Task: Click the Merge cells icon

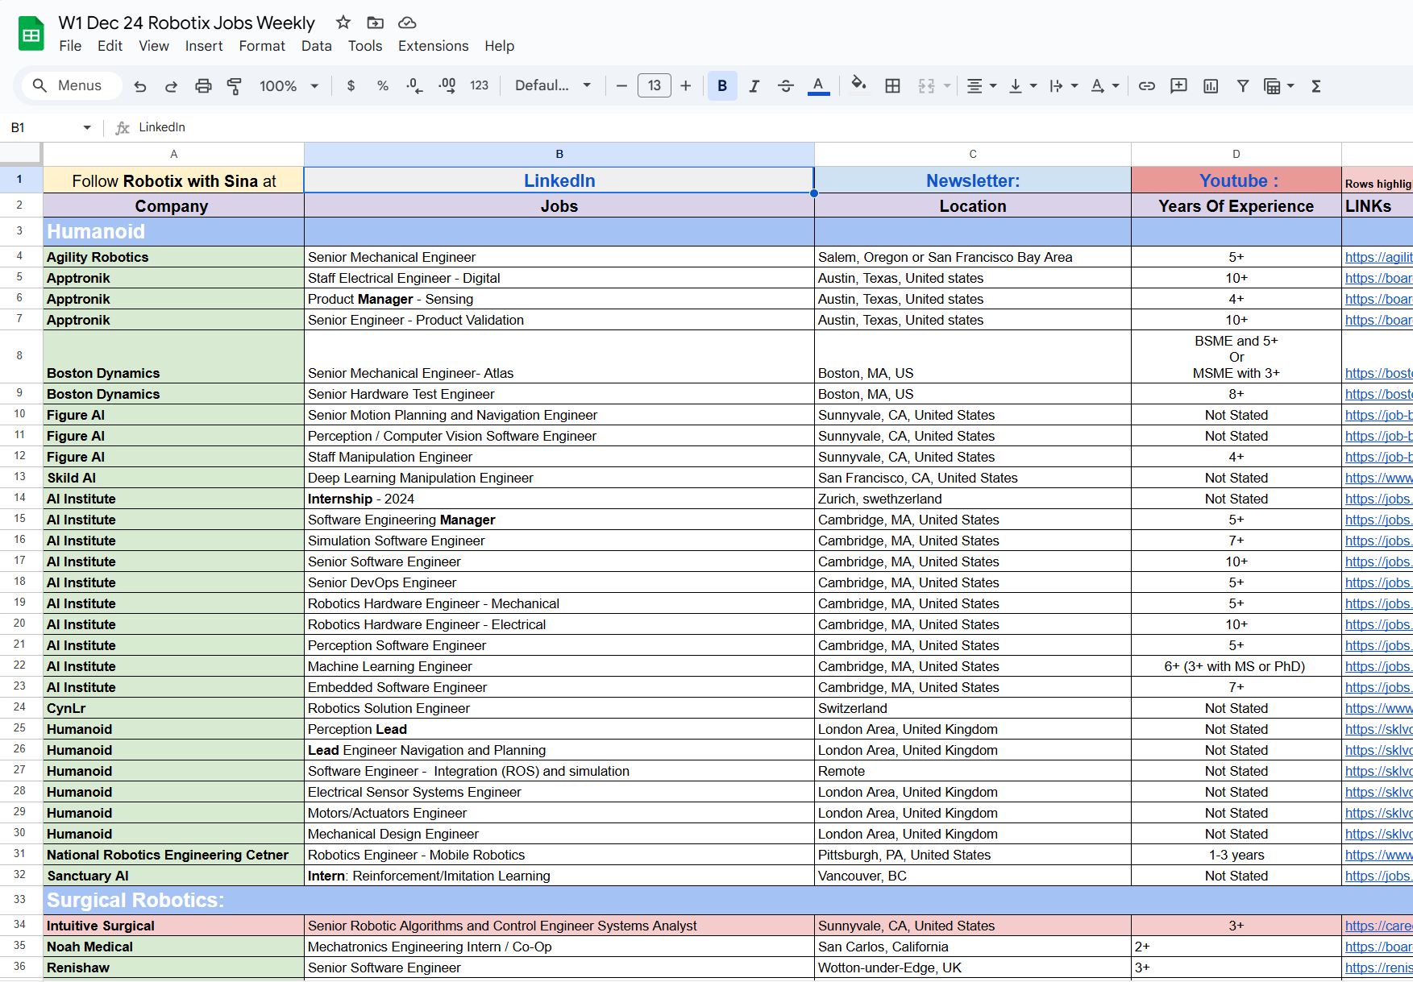Action: (926, 85)
